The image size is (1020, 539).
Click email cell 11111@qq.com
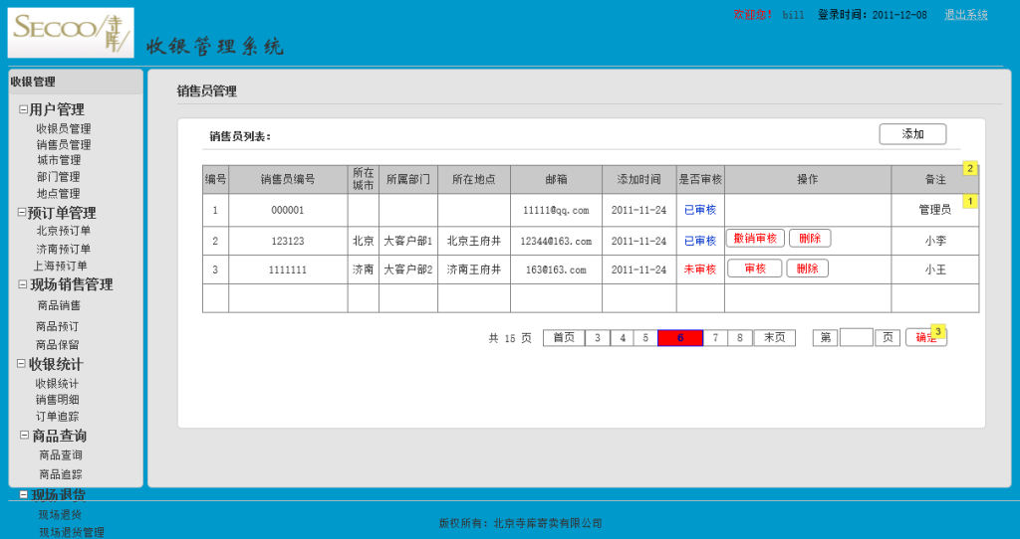(x=556, y=211)
